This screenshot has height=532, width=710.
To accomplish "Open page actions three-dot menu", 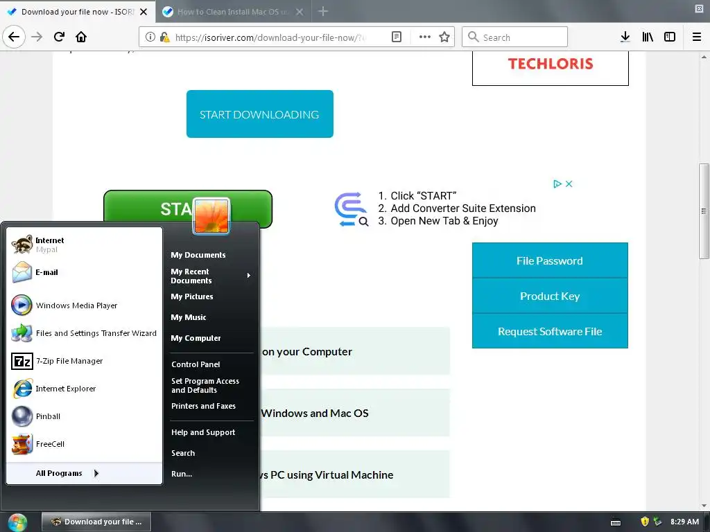I will 425,37.
